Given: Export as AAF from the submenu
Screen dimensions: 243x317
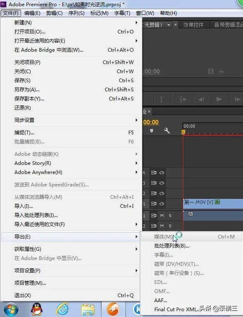Looking at the screenshot, I should (191, 300).
